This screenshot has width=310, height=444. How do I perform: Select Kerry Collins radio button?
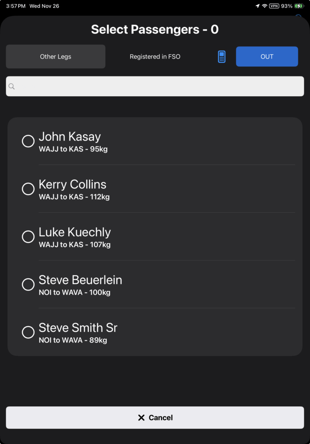pos(28,189)
